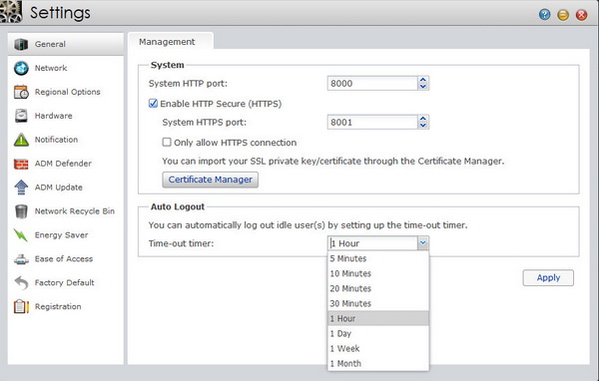
Task: Uncheck Enable HTTP Secure (HTTPS)
Action: tap(153, 104)
